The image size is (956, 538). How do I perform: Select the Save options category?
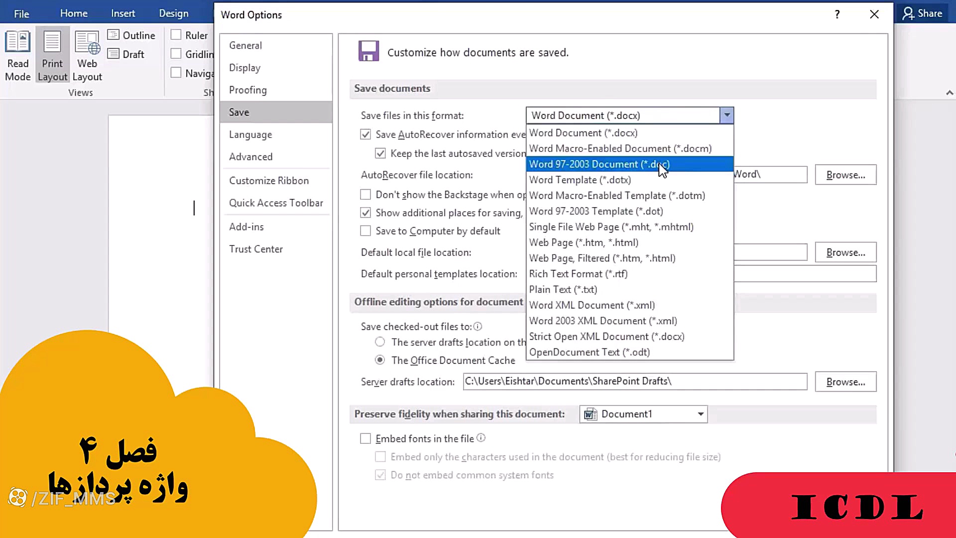pyautogui.click(x=276, y=112)
